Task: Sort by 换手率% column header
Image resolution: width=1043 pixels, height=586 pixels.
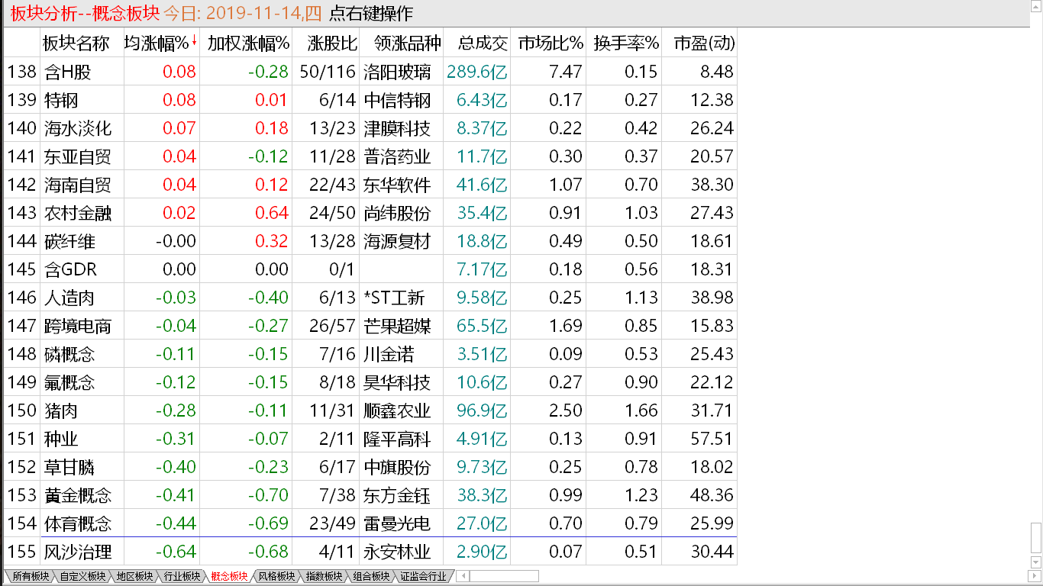Action: pyautogui.click(x=626, y=43)
